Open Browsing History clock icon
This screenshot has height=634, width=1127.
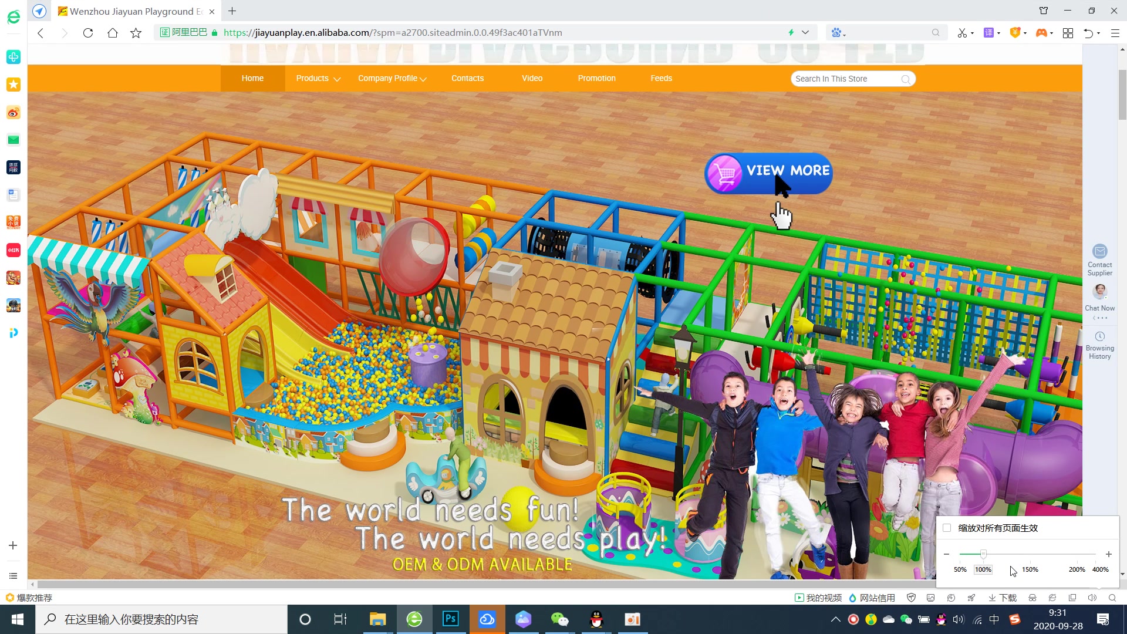tap(1099, 336)
